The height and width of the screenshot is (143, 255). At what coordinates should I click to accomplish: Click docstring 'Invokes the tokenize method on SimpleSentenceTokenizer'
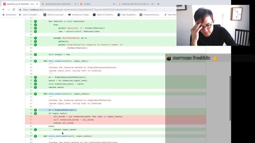[x=82, y=68]
